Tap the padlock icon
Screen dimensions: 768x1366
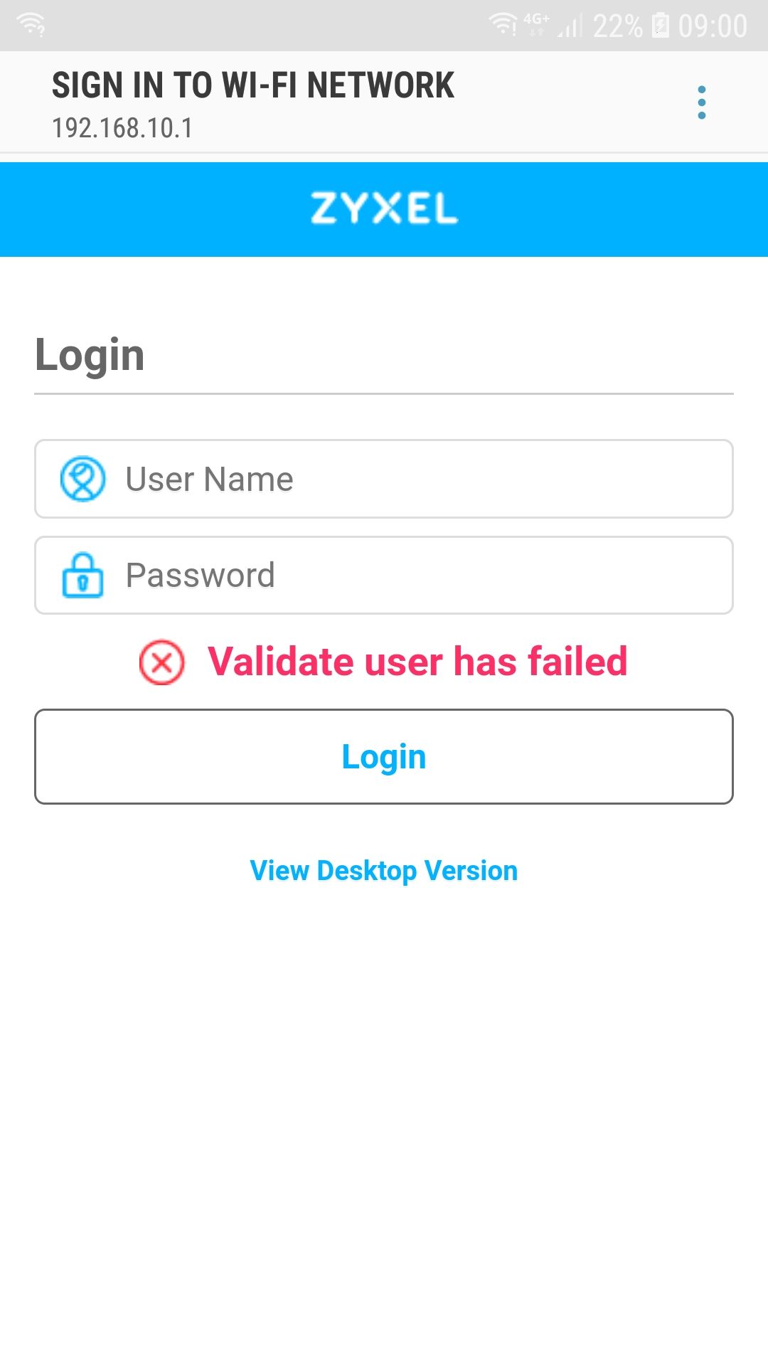82,575
